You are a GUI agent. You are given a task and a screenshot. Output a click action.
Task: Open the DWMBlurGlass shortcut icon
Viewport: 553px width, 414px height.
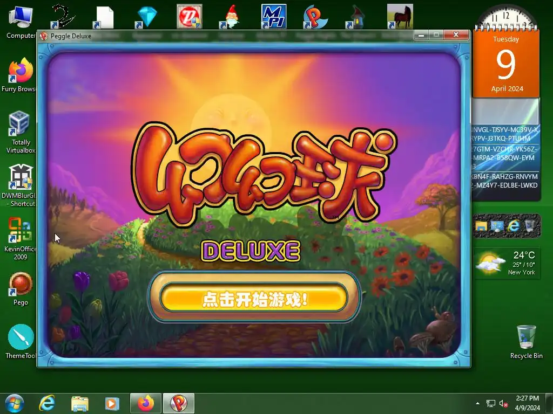(19, 186)
